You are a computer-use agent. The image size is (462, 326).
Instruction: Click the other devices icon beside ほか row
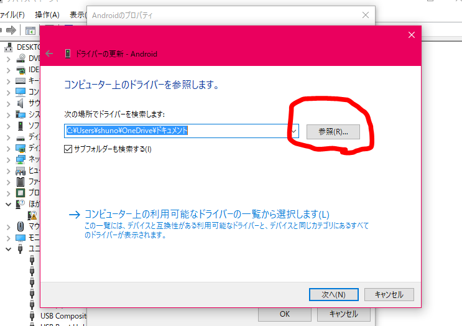(x=21, y=204)
